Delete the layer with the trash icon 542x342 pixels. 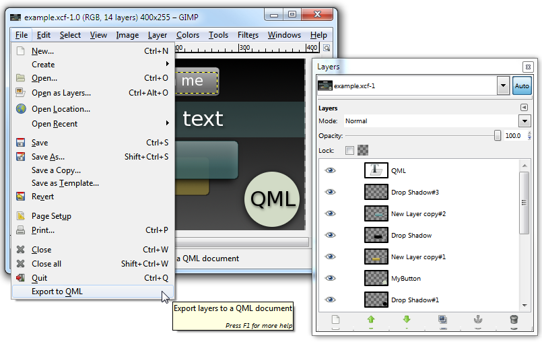coord(514,320)
